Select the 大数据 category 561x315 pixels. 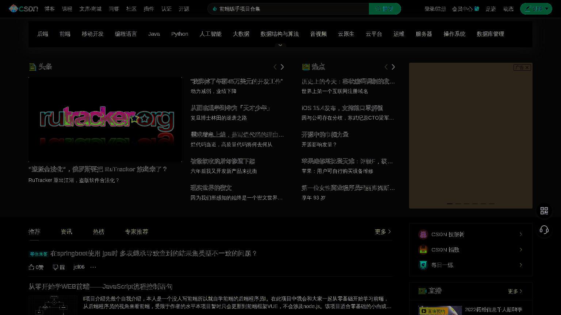click(241, 34)
